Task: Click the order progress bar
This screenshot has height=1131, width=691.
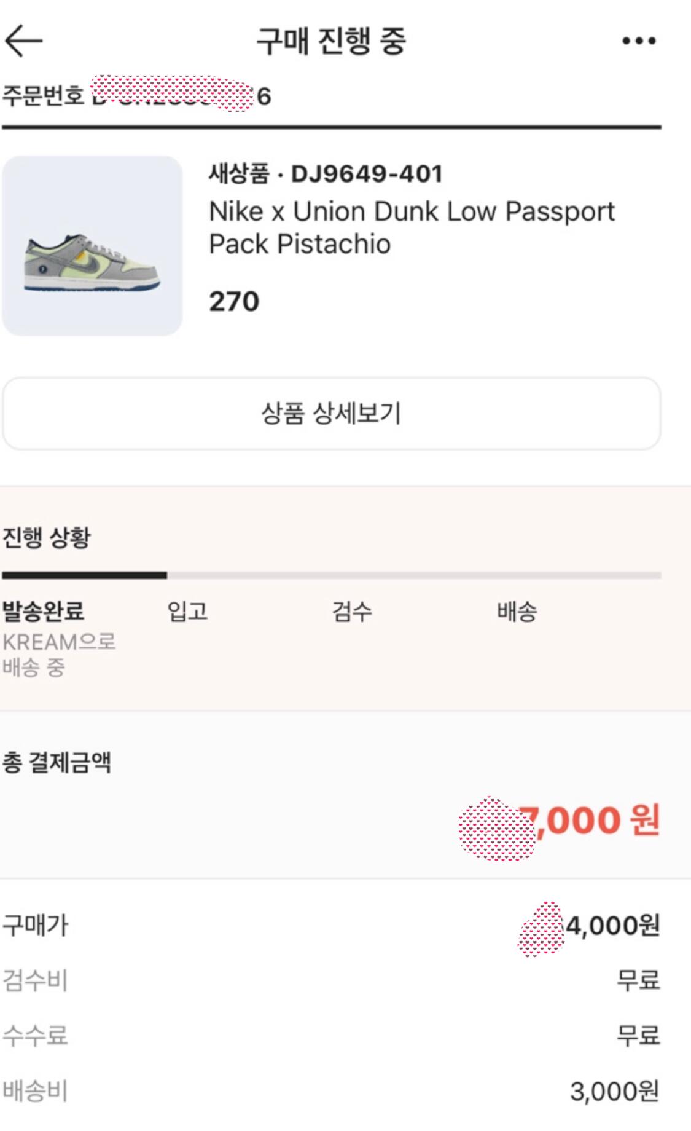Action: click(332, 575)
